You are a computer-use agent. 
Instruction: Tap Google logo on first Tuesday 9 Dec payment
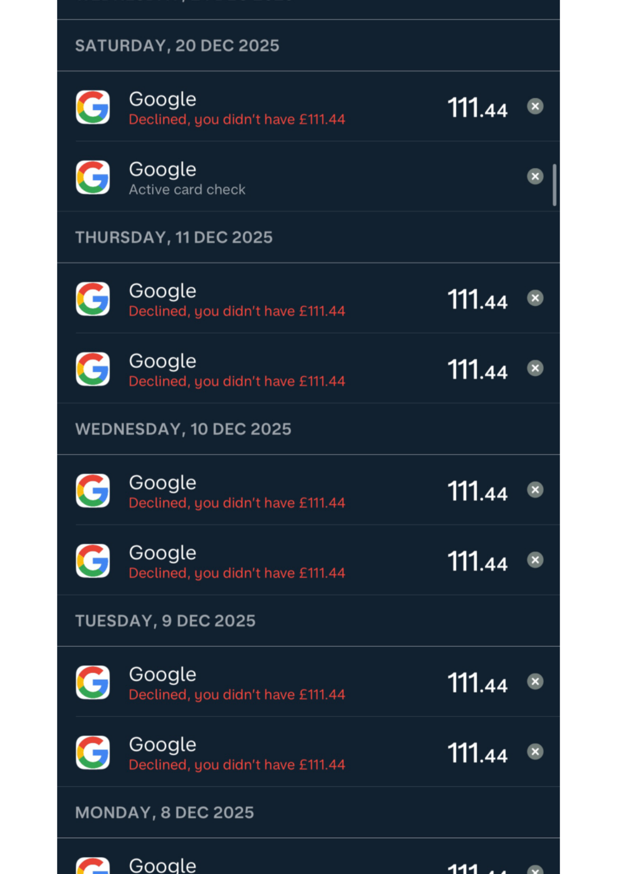point(93,682)
